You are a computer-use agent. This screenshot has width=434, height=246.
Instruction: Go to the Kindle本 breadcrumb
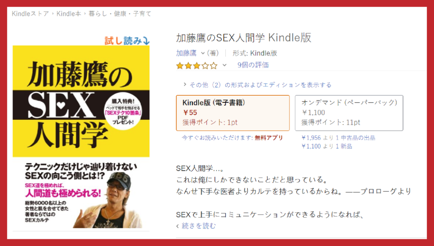(x=69, y=14)
